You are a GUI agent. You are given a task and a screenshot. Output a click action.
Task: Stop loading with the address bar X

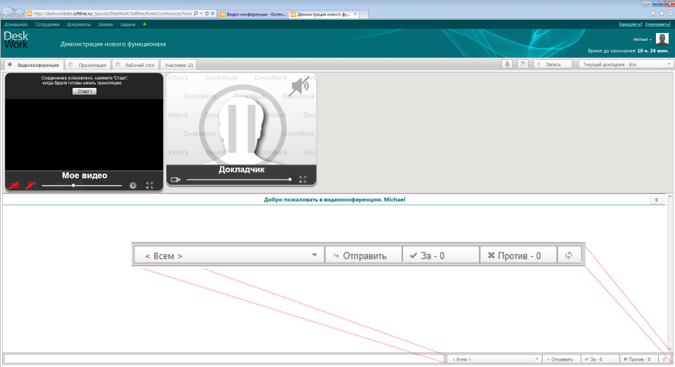[213, 14]
